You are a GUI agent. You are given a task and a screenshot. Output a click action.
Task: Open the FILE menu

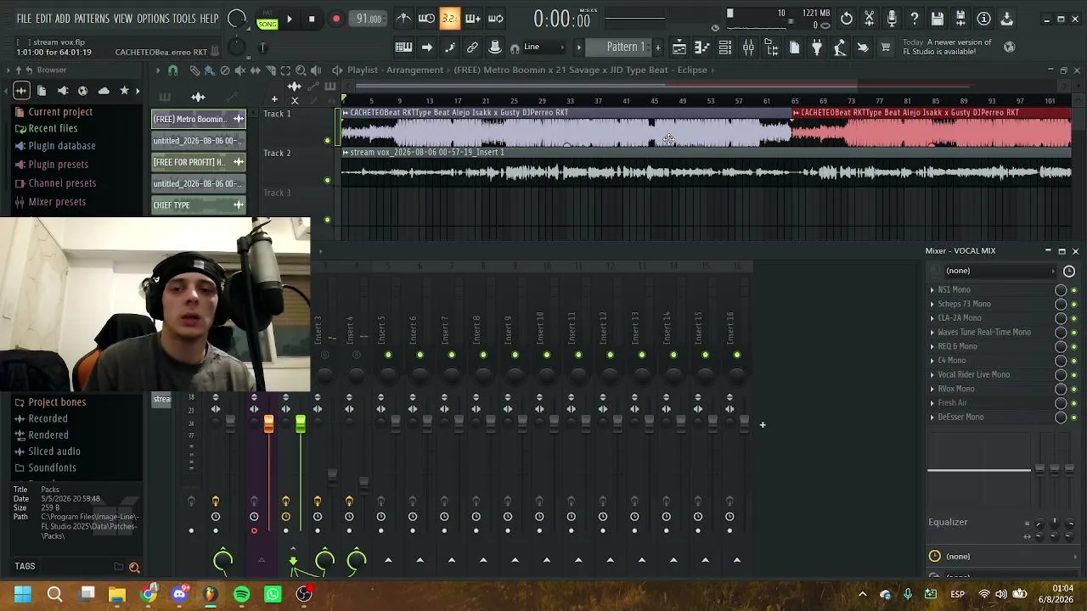(x=24, y=19)
